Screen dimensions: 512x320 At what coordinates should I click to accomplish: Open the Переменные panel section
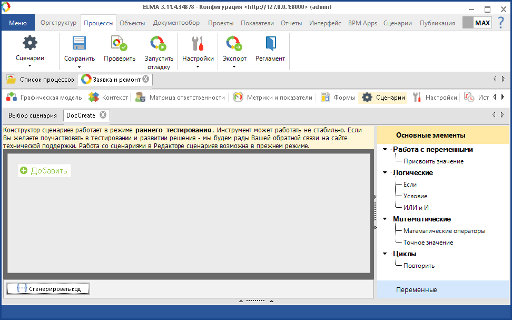click(x=443, y=289)
